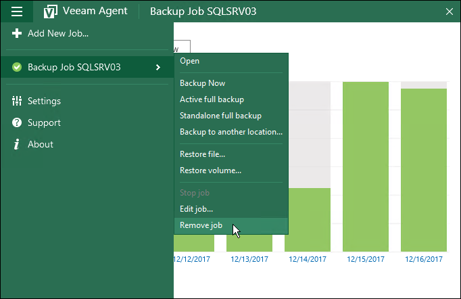461x299 pixels.
Task: Click the 12/15/2017 date link
Action: pos(366,259)
